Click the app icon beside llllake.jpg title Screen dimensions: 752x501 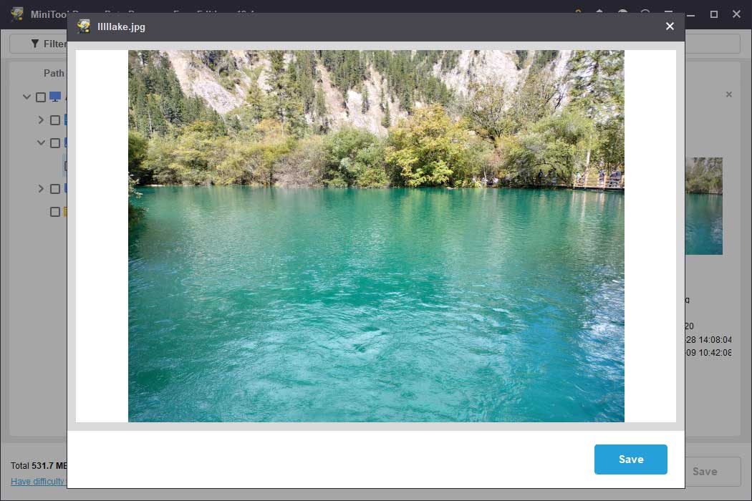click(x=84, y=26)
